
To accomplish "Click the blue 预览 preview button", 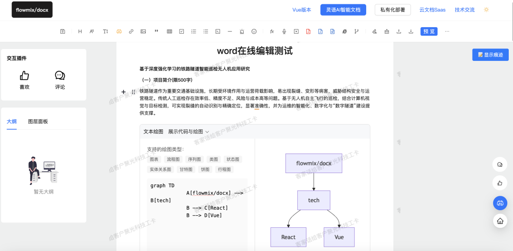I will (429, 31).
